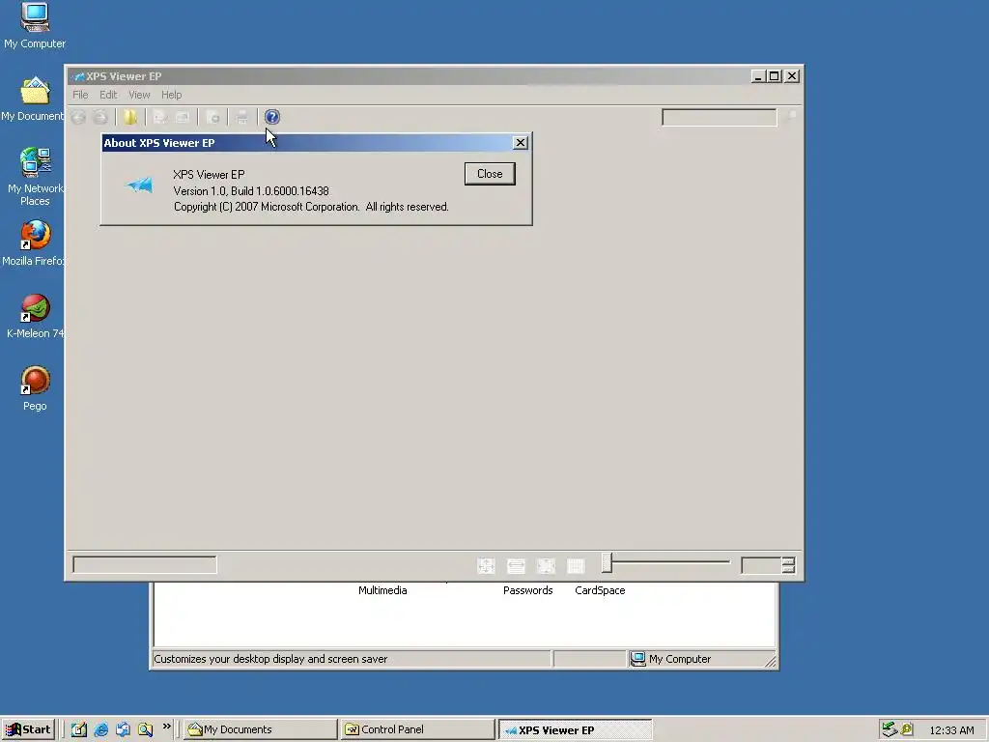The image size is (989, 742).
Task: Click the zoom percentage box
Action: (x=761, y=565)
